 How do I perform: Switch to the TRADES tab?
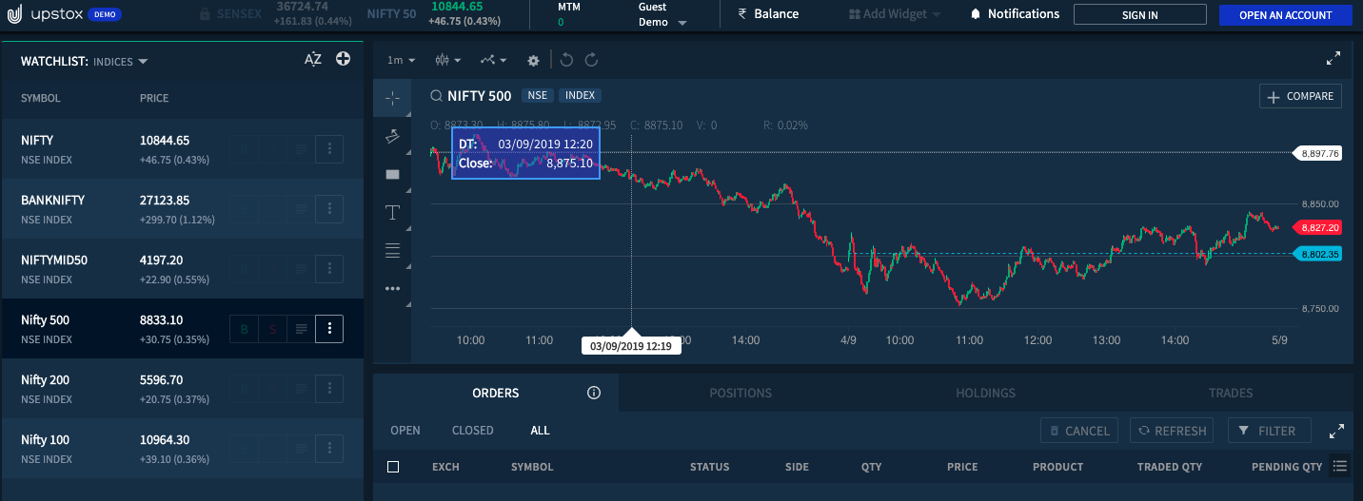coord(1231,393)
